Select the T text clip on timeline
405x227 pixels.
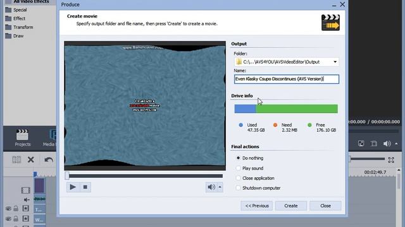(39, 209)
